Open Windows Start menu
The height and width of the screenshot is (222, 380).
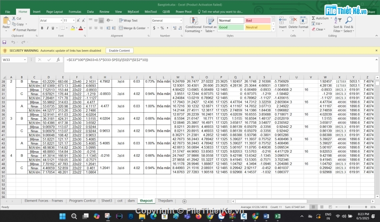tap(62, 216)
